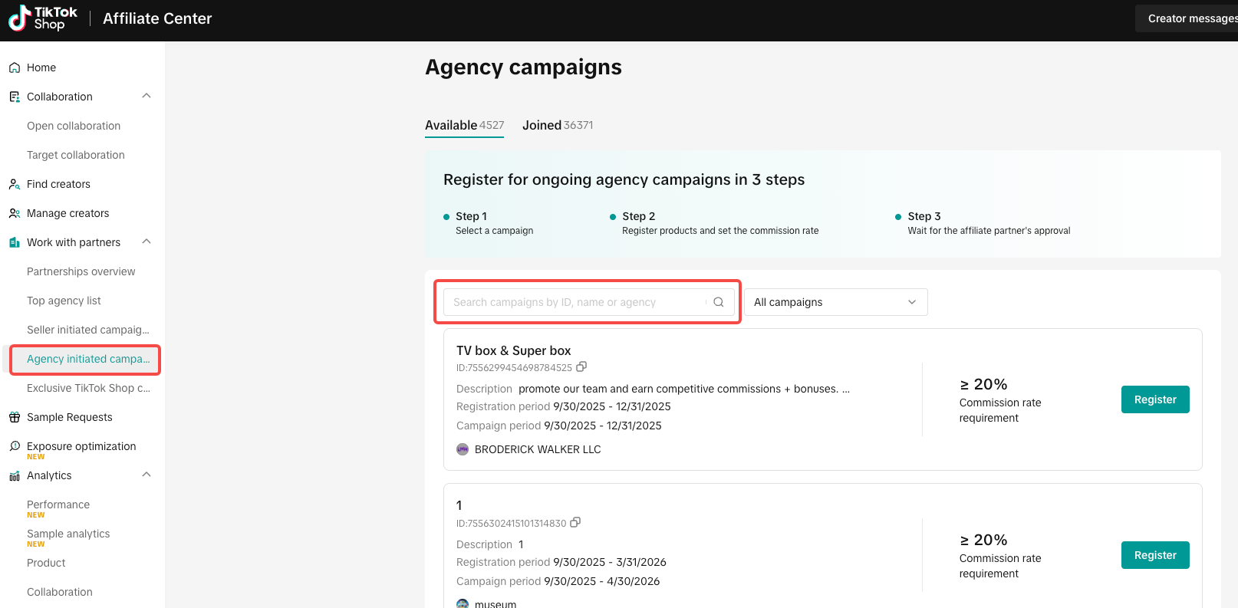1238x608 pixels.
Task: Copy the ID of campaign named 1
Action: (575, 523)
